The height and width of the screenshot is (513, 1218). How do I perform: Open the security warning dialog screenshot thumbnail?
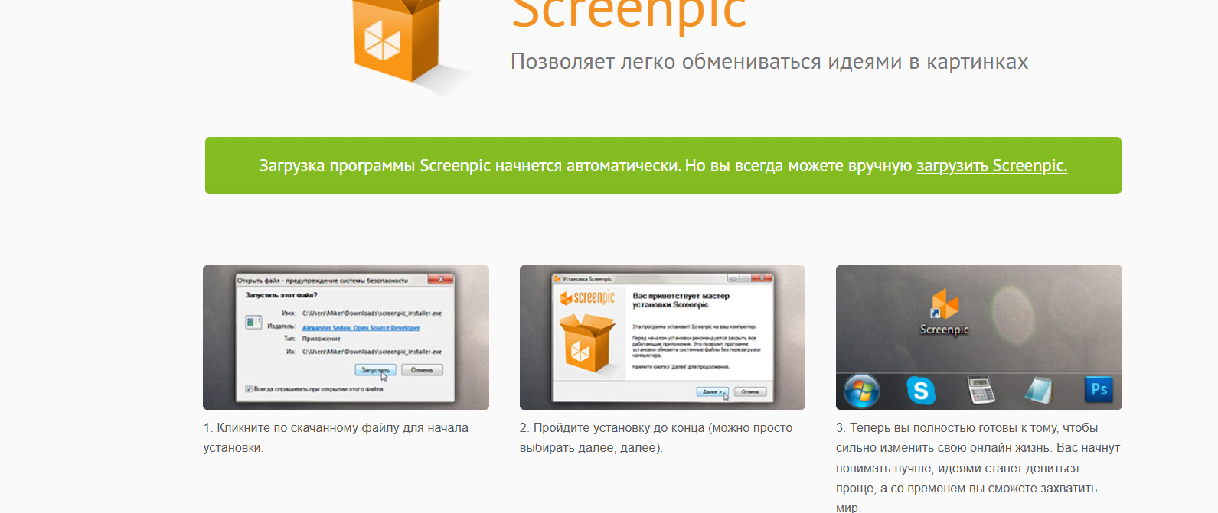[x=346, y=337]
